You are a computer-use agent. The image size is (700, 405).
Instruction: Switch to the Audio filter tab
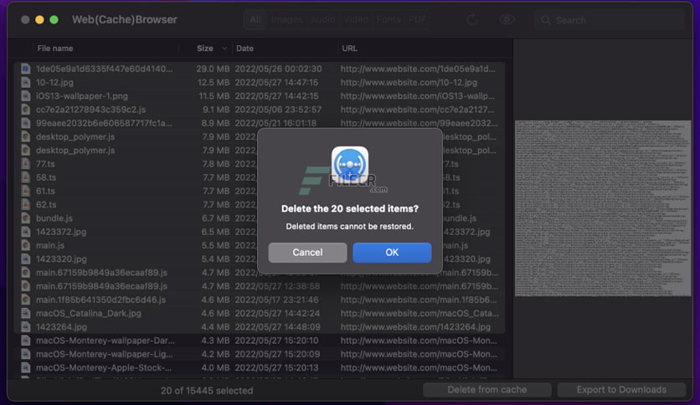pos(323,19)
